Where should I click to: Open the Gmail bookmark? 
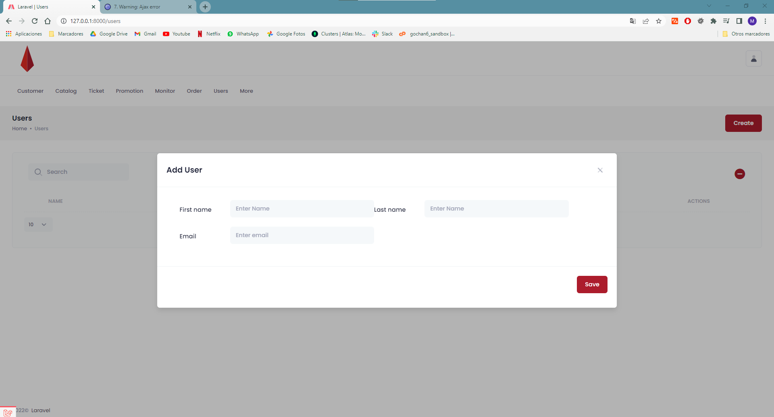click(x=146, y=34)
